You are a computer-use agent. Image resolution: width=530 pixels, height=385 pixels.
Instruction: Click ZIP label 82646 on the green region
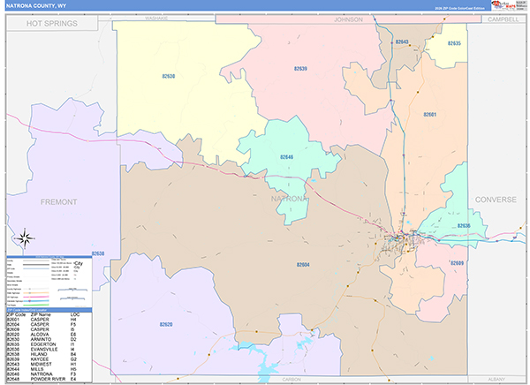tap(286, 157)
